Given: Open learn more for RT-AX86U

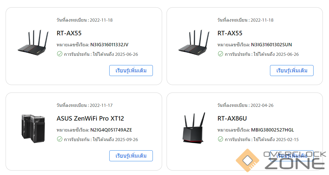Looking at the screenshot, I should [292, 156].
